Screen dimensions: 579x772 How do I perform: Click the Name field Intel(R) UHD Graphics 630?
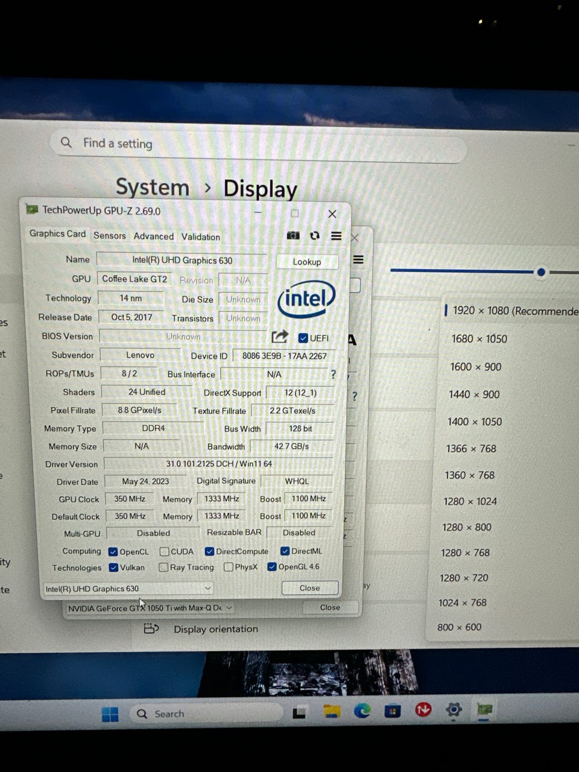point(182,261)
